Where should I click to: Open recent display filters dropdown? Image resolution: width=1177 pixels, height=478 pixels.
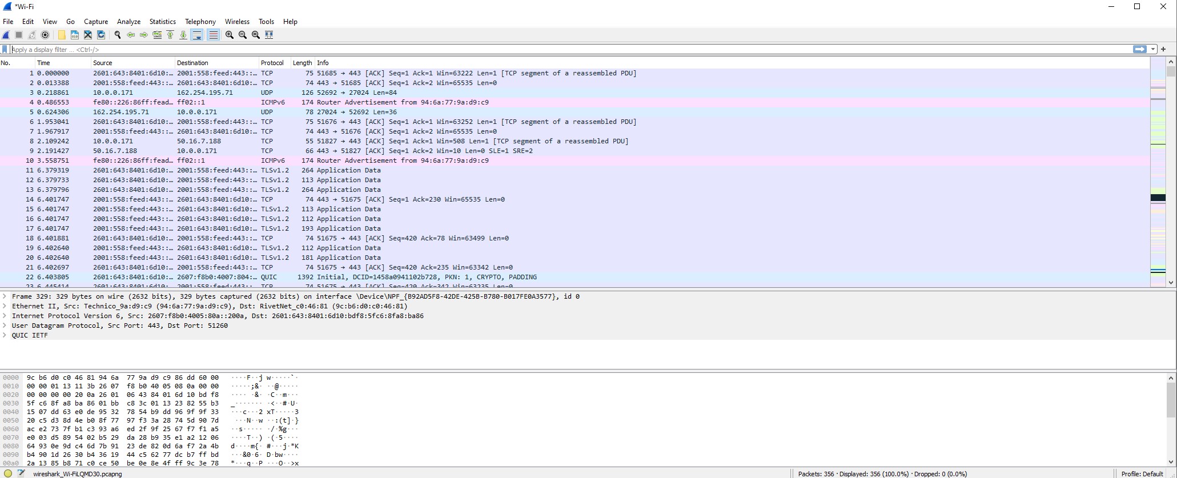coord(1153,49)
